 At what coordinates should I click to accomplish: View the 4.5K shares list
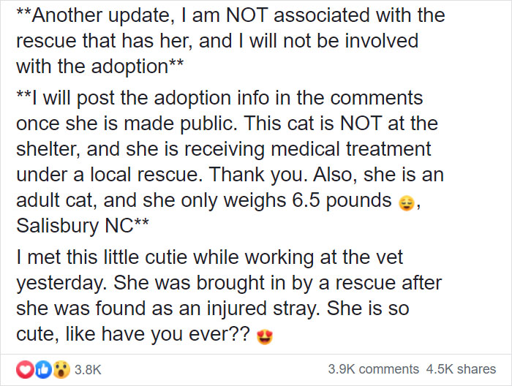coord(459,369)
